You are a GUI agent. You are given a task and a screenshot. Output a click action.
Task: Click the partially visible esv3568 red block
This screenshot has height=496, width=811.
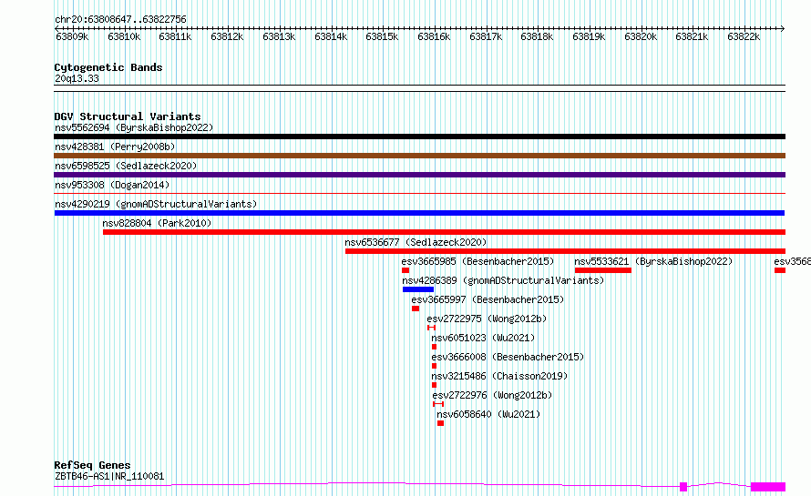[x=780, y=270]
